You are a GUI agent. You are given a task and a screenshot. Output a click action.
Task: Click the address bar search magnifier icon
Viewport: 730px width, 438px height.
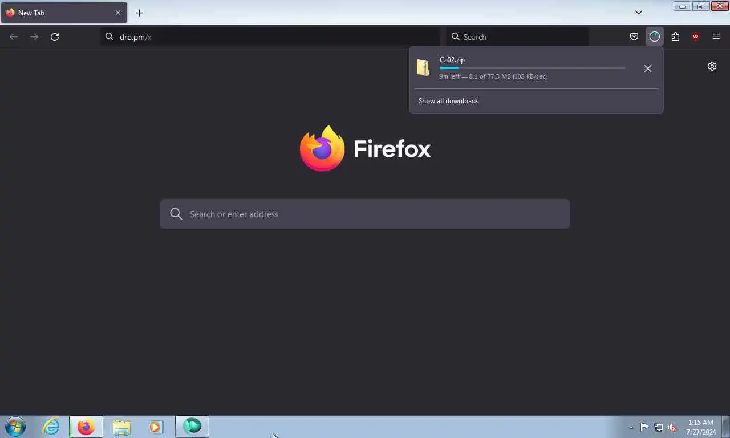coord(109,37)
